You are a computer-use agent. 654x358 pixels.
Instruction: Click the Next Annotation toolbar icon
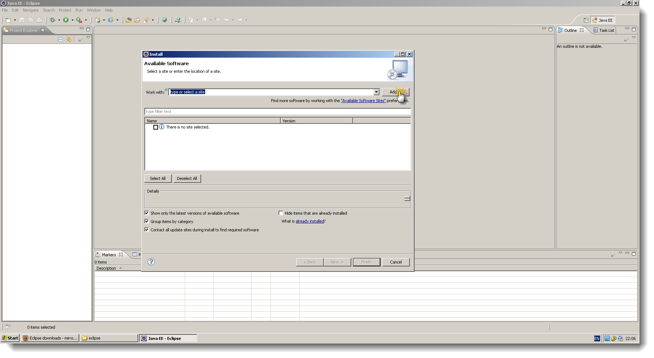[x=191, y=20]
